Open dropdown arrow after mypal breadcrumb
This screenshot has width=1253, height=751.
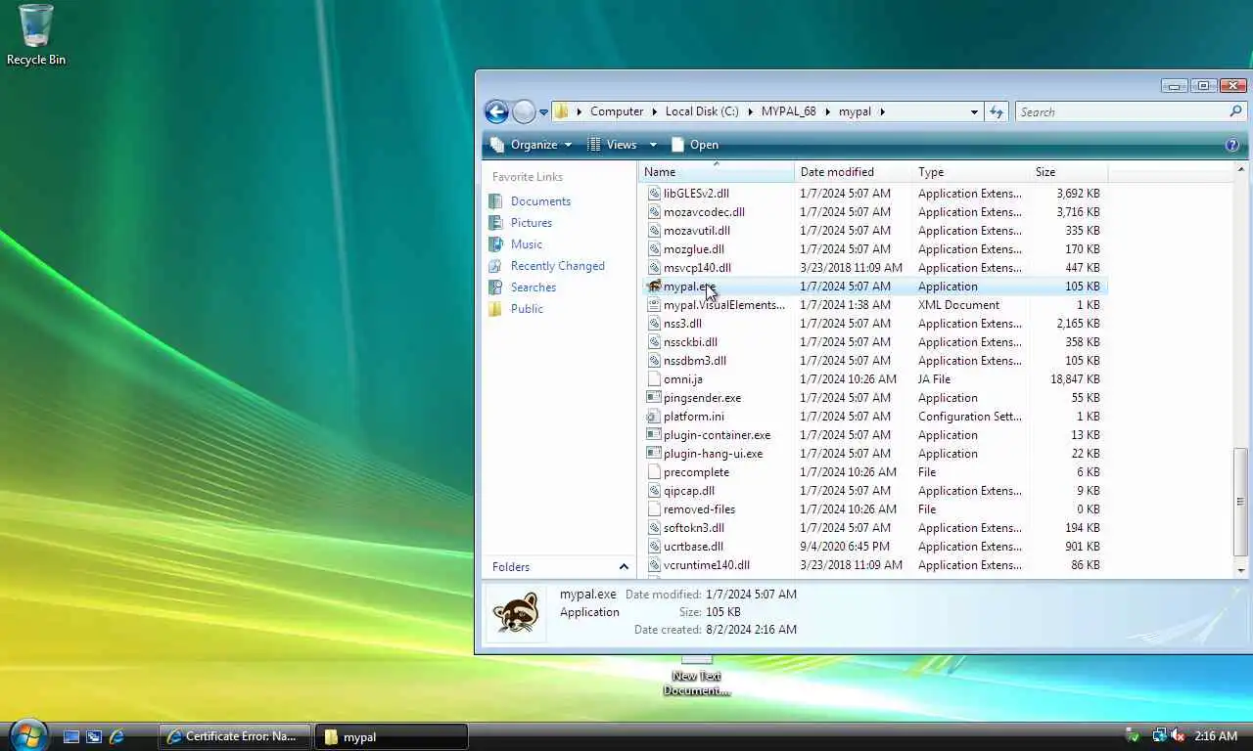(882, 111)
